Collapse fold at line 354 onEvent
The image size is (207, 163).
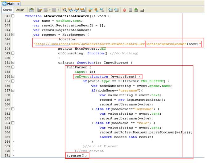pyautogui.click(x=13, y=76)
